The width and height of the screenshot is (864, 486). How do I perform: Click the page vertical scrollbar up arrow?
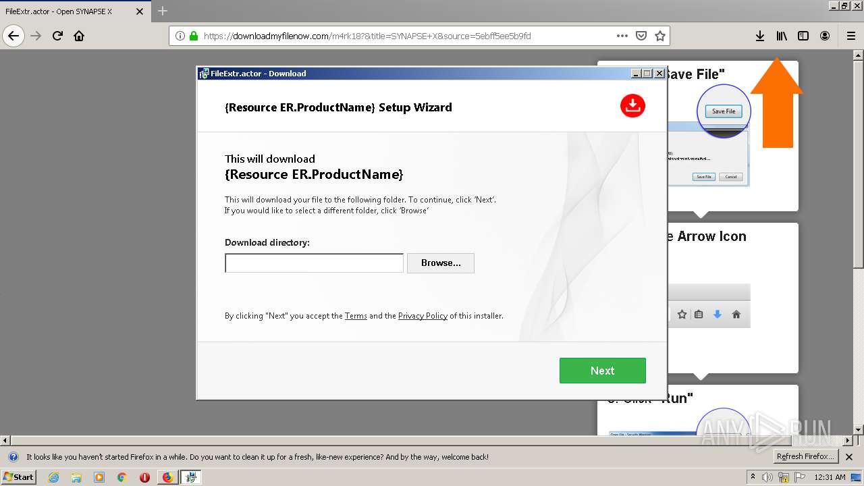pos(859,55)
